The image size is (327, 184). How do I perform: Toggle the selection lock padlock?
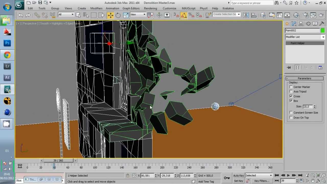coord(127,175)
